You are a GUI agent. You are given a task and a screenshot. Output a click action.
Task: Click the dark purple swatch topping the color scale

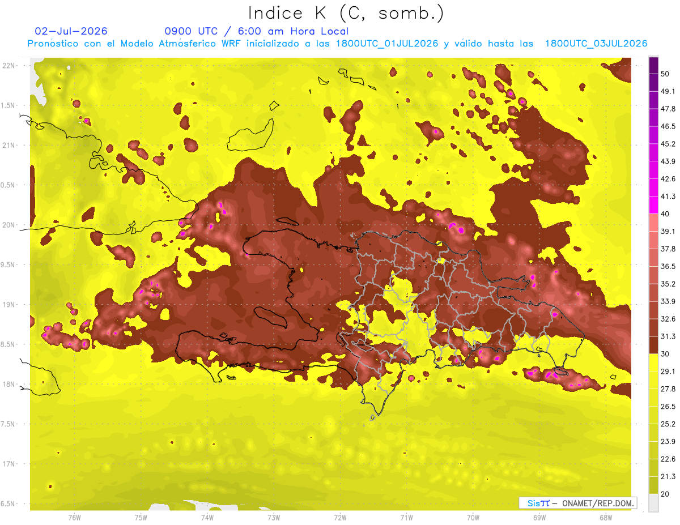pyautogui.click(x=653, y=65)
